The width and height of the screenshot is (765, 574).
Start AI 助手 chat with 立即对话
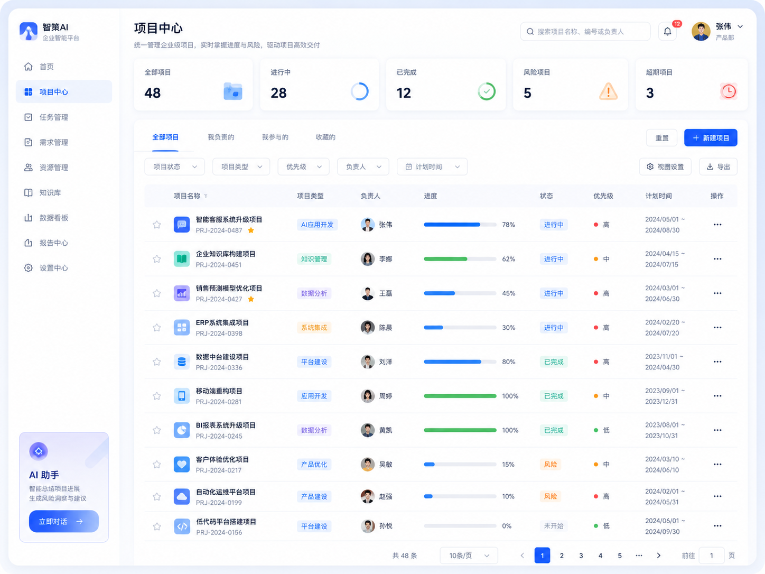(x=64, y=522)
